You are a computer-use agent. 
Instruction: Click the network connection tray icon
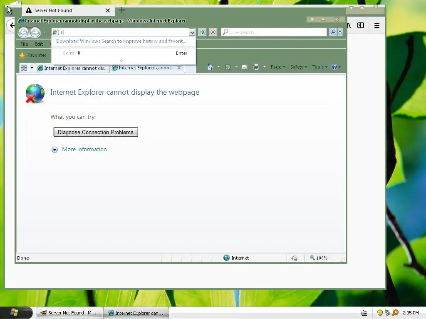(387, 313)
